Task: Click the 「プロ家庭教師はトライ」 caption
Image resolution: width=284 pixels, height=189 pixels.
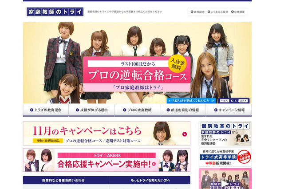Action: (137, 87)
